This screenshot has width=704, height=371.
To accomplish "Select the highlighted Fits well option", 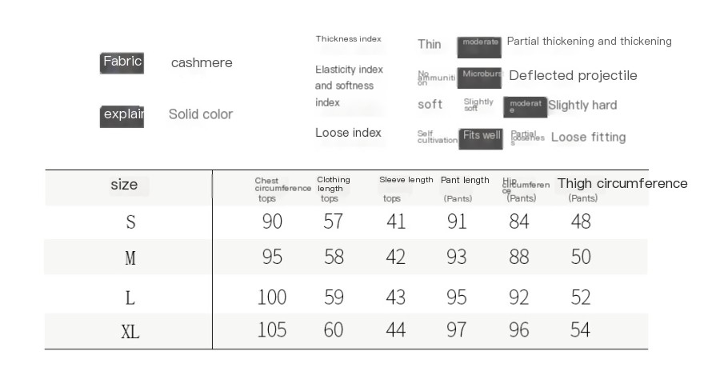I will (481, 138).
